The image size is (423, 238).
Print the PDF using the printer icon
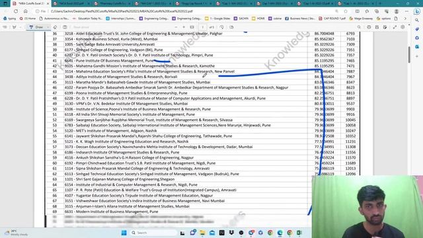(369, 27)
